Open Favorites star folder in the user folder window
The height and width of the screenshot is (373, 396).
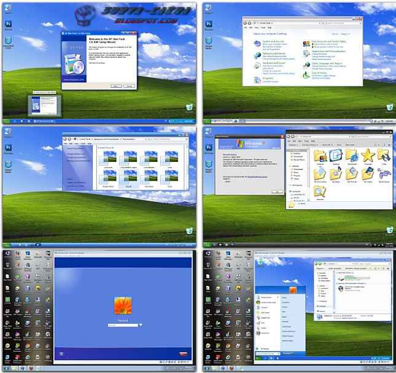[368, 156]
